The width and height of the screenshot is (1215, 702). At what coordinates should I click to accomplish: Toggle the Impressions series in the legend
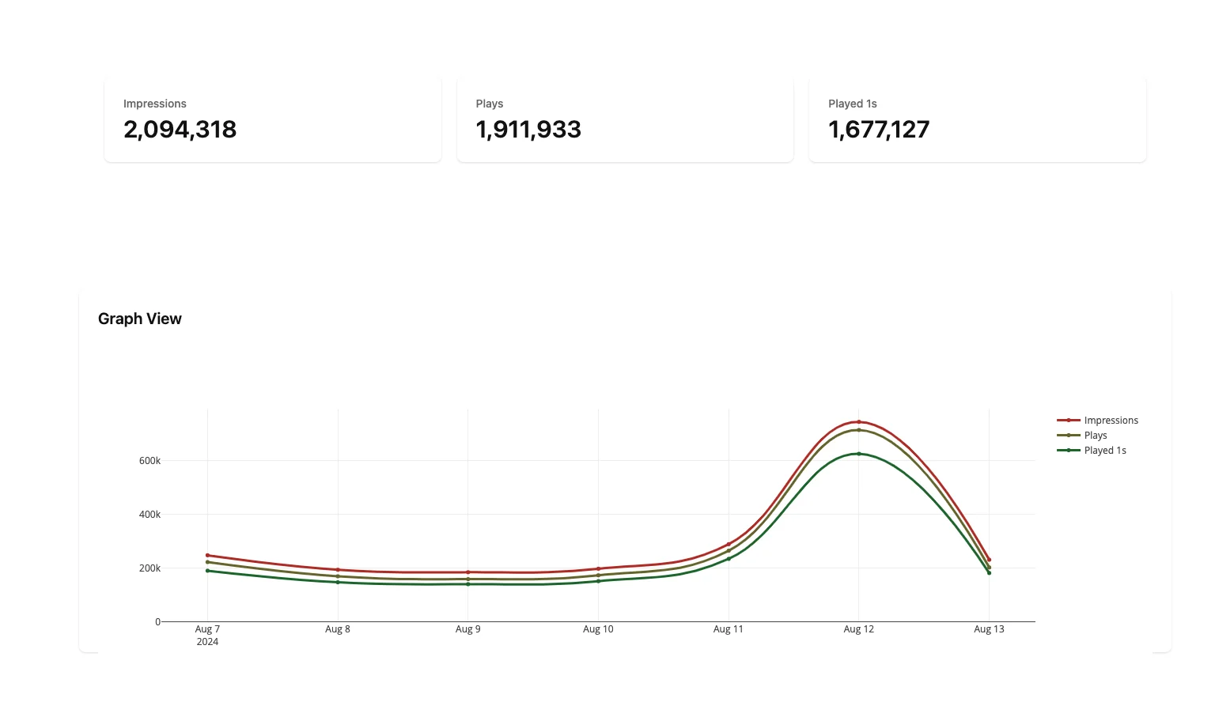[x=1098, y=421]
